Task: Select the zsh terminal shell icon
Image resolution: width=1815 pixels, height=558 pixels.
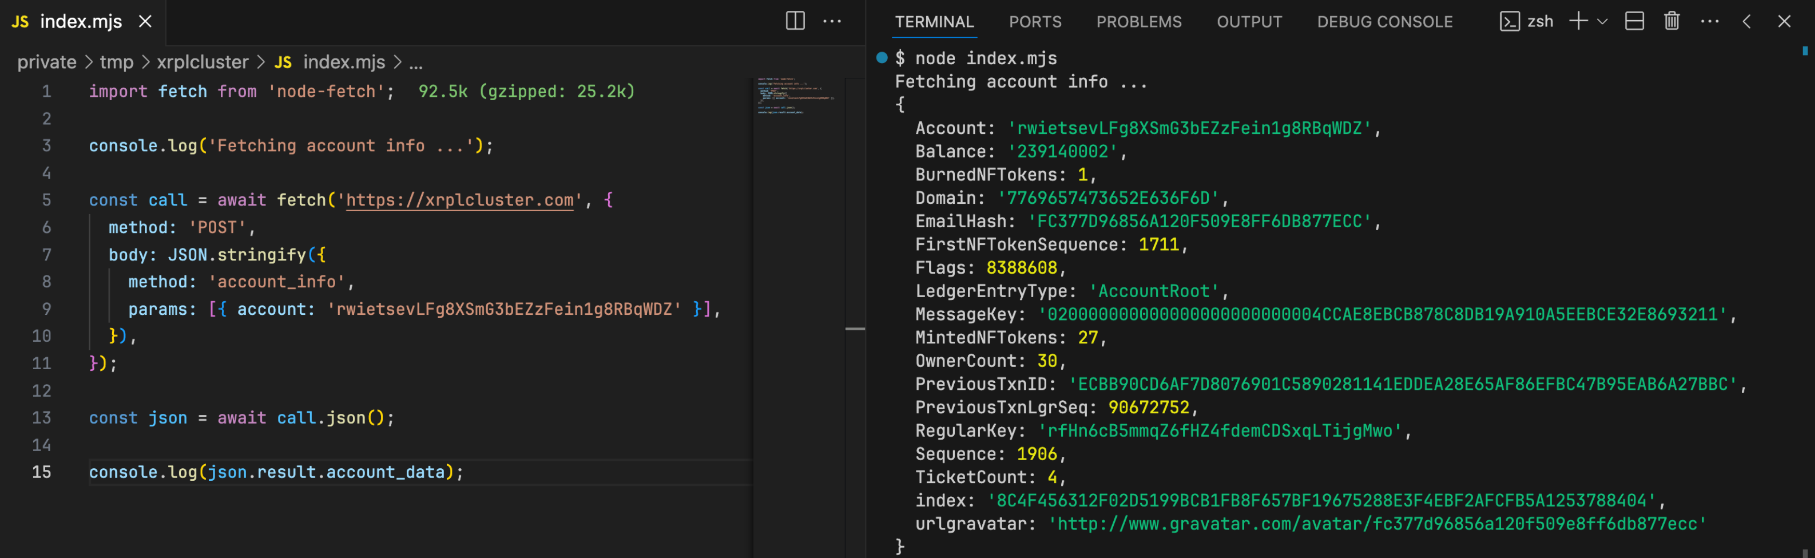Action: [1509, 21]
